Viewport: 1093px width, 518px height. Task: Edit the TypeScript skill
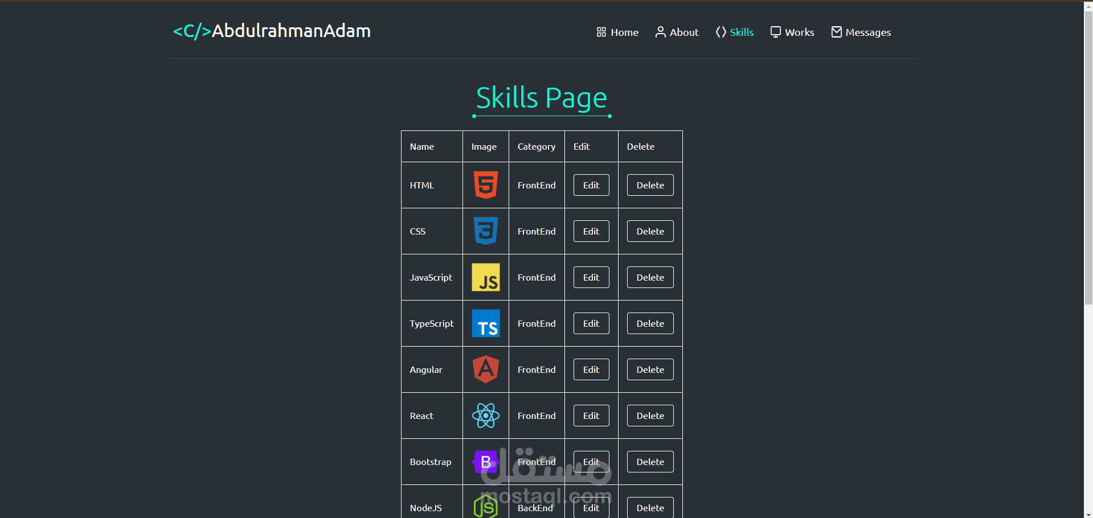[591, 323]
